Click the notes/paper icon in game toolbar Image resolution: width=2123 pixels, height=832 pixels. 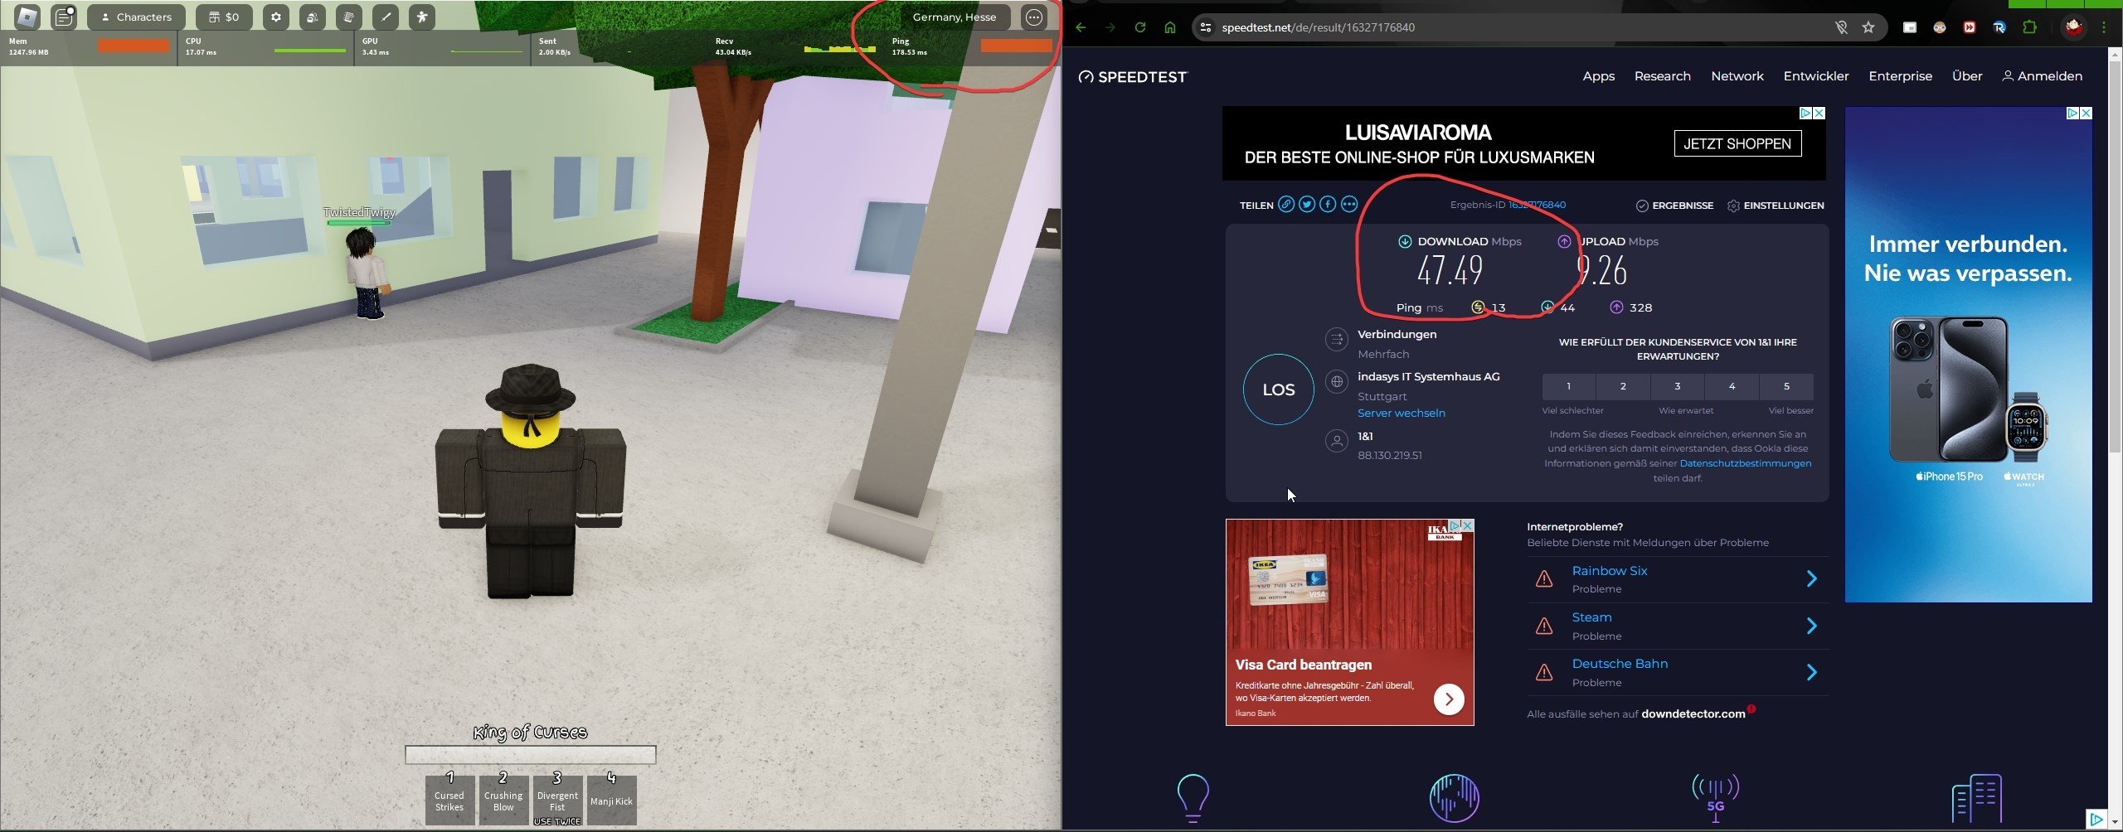point(348,17)
